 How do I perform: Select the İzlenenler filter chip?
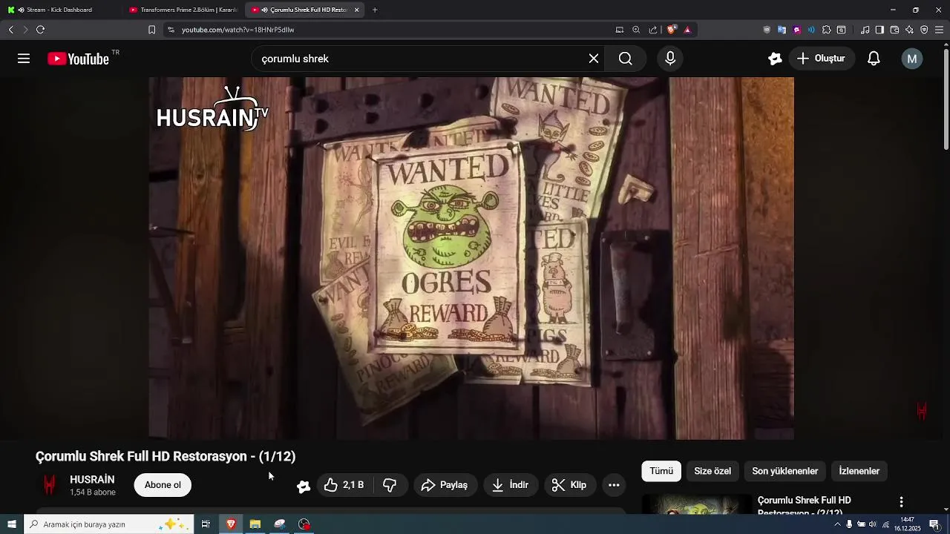859,471
